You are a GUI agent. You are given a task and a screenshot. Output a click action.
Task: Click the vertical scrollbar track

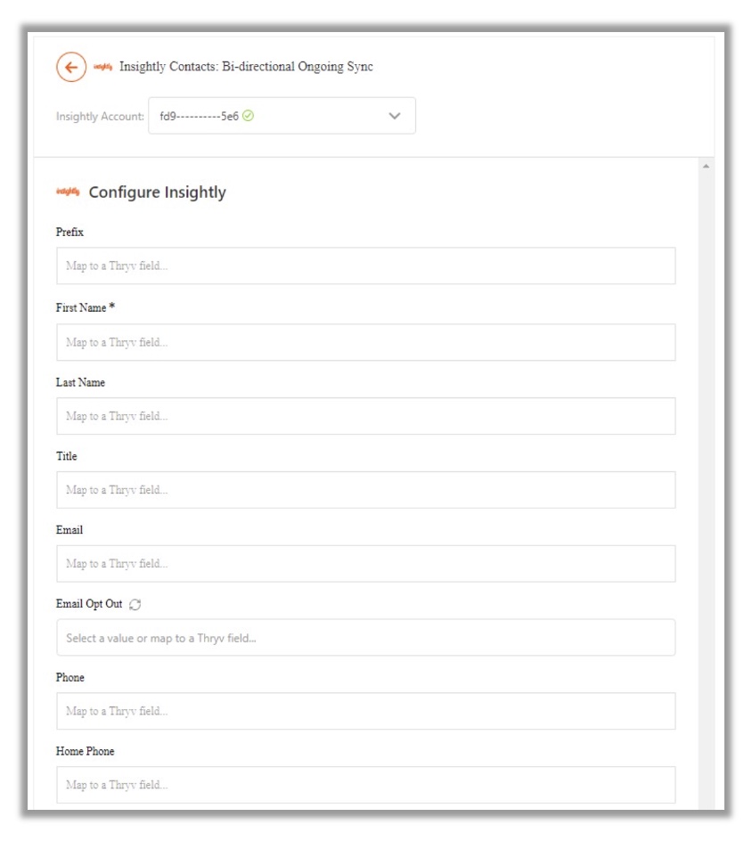[706, 490]
